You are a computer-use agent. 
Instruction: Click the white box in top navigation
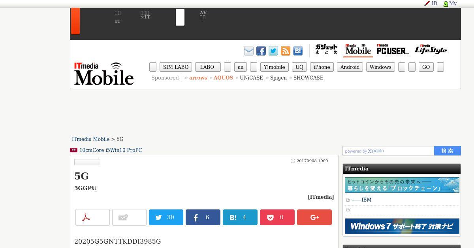pos(180,17)
